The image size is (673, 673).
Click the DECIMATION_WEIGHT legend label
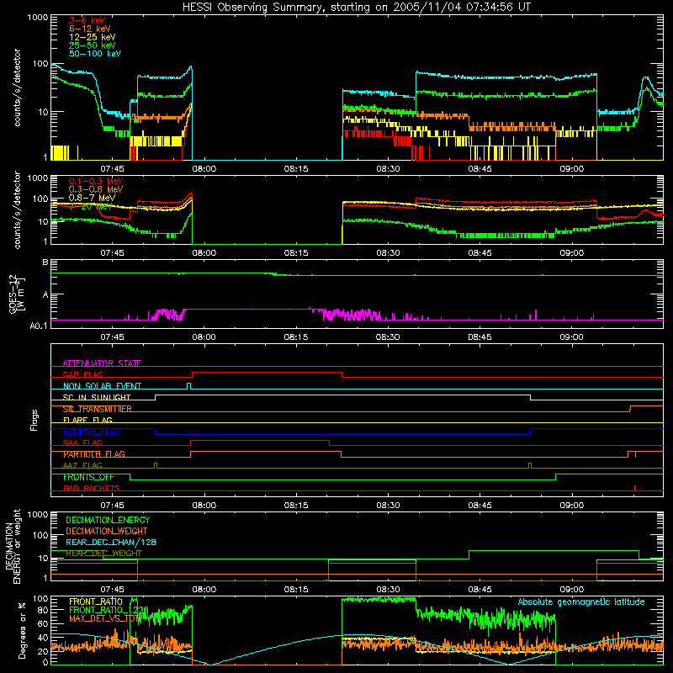click(x=107, y=531)
